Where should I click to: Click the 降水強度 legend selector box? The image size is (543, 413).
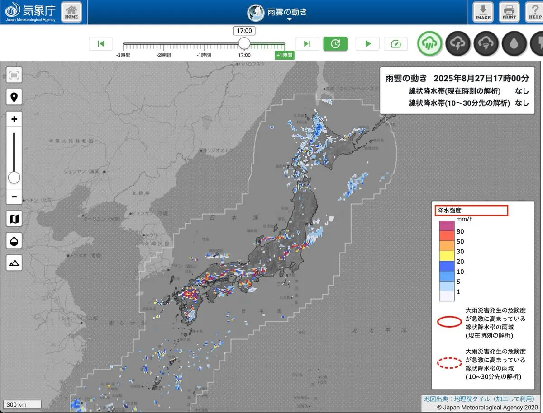[472, 210]
